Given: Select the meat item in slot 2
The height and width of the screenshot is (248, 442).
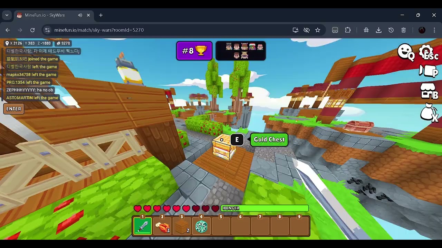Looking at the screenshot, I should (162, 226).
